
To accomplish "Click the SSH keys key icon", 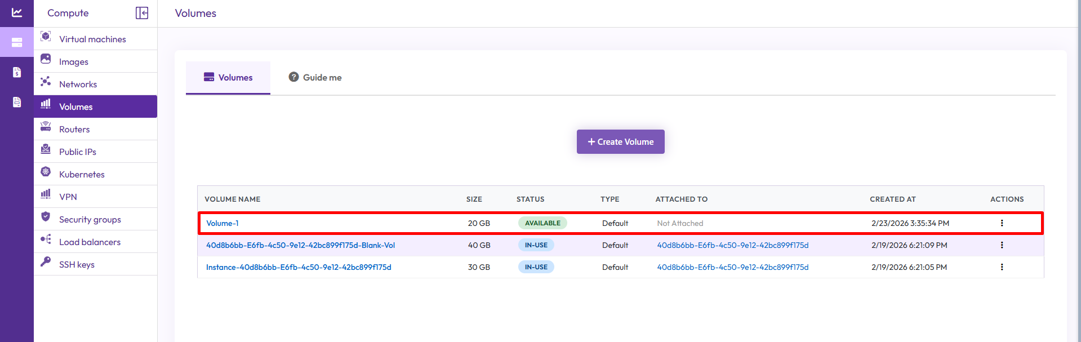I will 46,262.
